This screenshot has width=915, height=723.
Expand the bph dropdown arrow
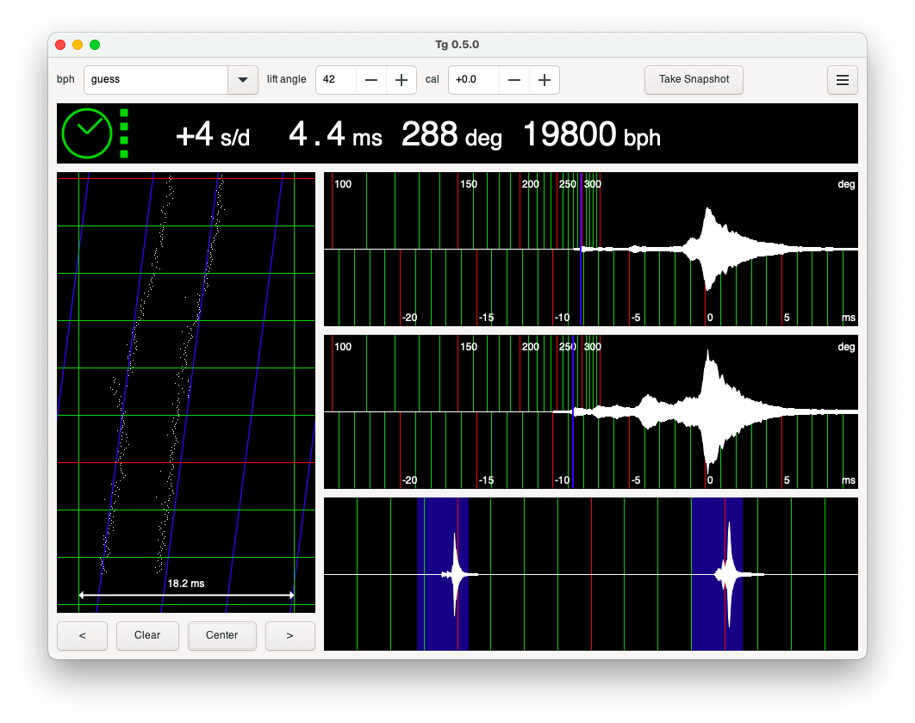pyautogui.click(x=242, y=80)
